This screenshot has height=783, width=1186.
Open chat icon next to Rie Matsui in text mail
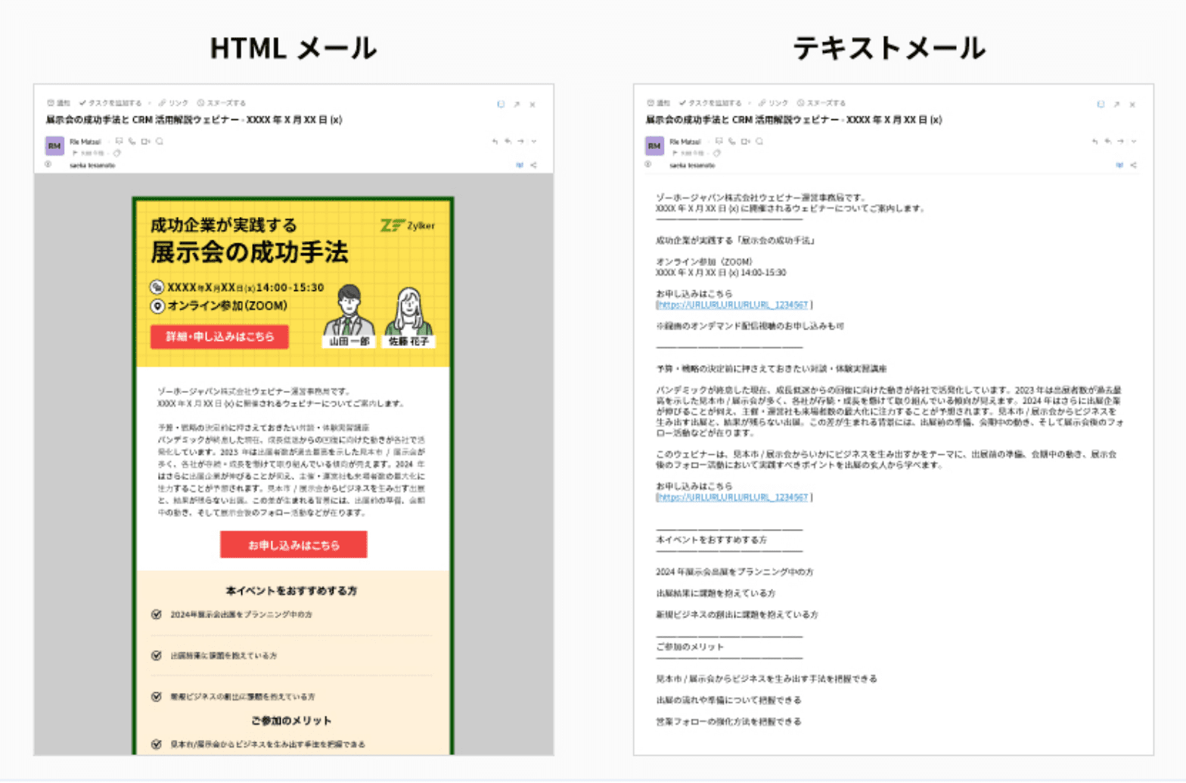point(719,141)
